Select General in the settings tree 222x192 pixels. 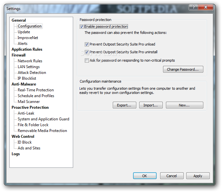(19, 20)
